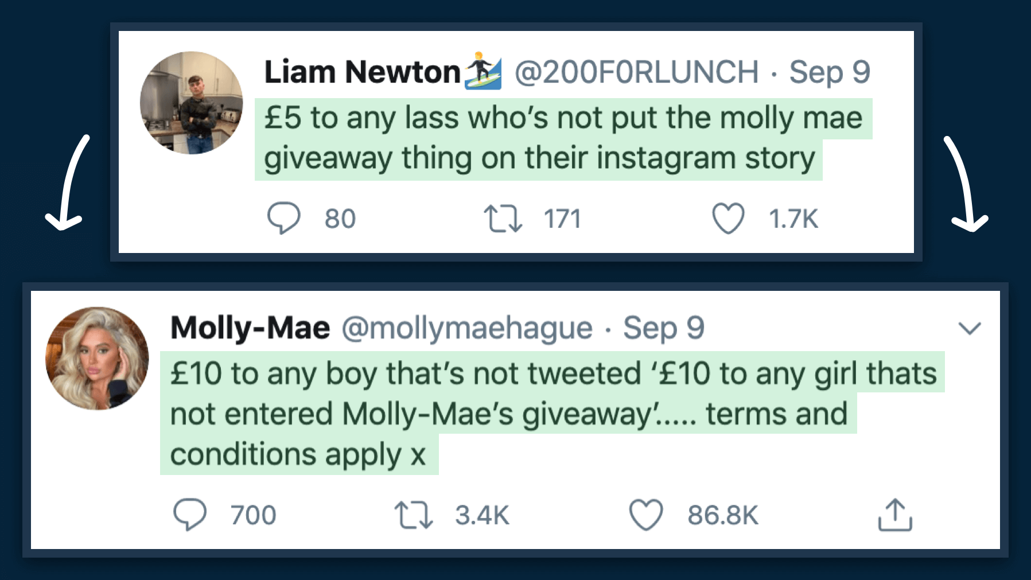This screenshot has width=1031, height=580.
Task: Click the retweet icon on Liam Newton's tweet
Action: (x=503, y=219)
